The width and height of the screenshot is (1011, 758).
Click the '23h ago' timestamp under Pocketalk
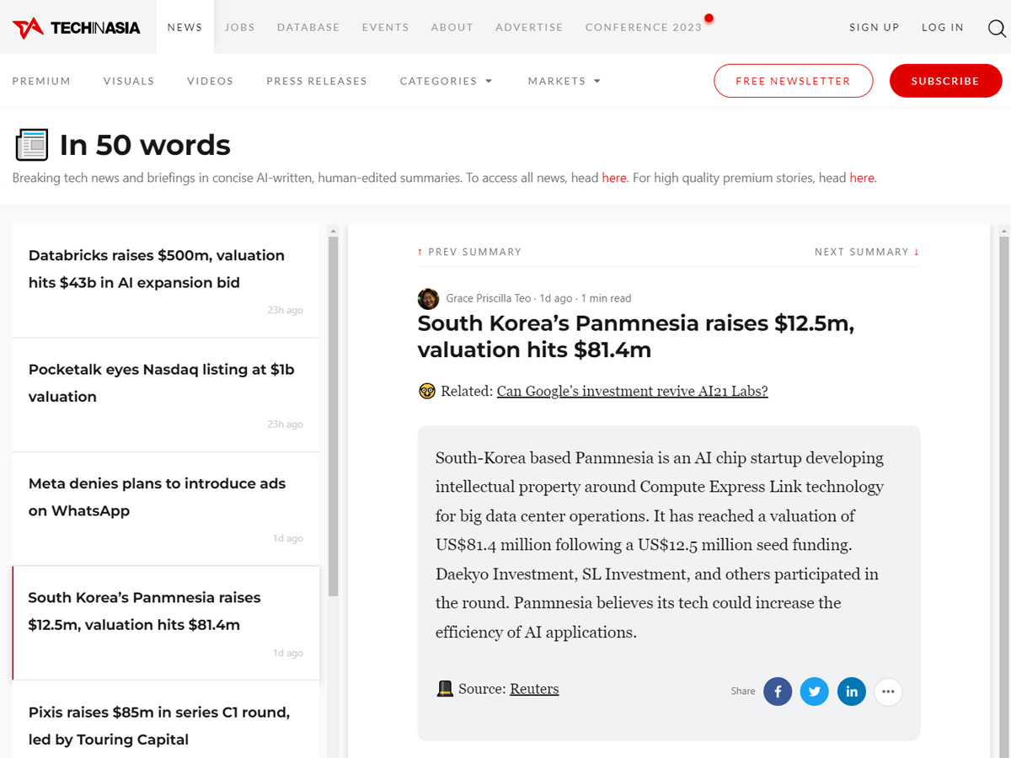(286, 424)
